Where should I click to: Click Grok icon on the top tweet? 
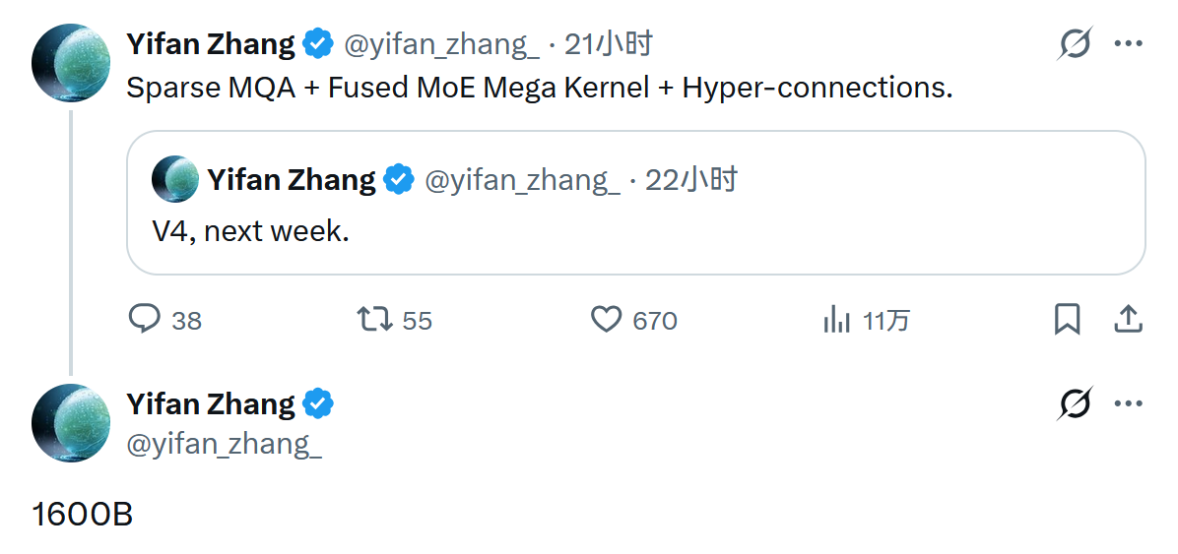(1075, 44)
